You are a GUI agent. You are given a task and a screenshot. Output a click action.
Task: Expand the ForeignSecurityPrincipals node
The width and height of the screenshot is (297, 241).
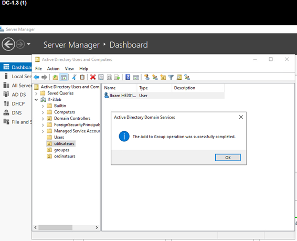[x=43, y=125]
